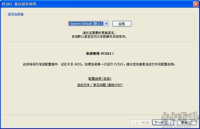
Task: Go to next step with 下一步(N) button
Action: 163,122
